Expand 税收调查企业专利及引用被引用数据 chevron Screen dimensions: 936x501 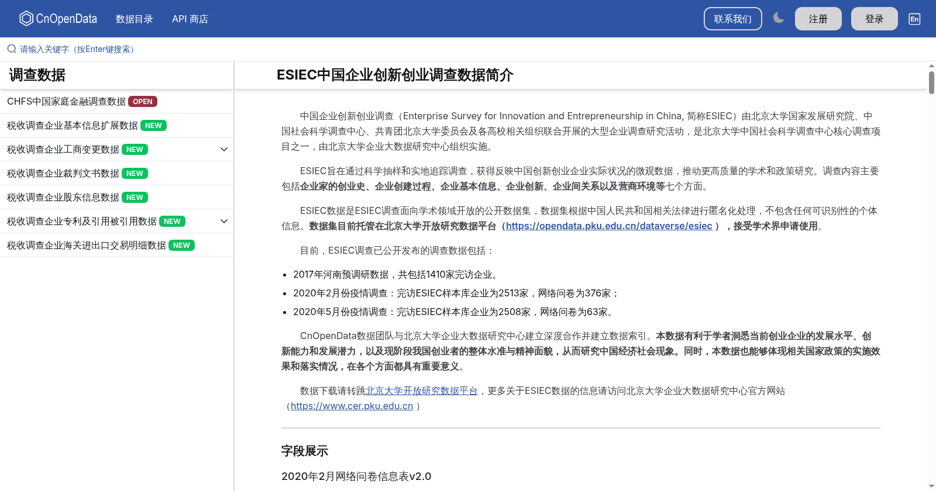pyautogui.click(x=223, y=221)
